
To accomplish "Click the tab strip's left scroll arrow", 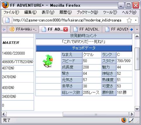I will pyautogui.click(x=4, y=29).
